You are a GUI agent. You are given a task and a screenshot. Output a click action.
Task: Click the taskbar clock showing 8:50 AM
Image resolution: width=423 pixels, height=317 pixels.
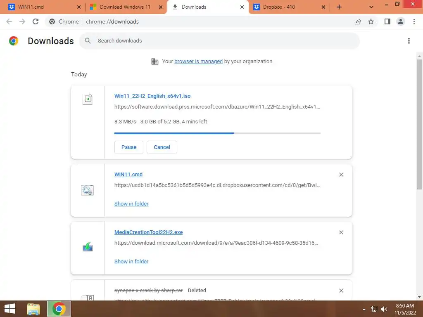405,309
